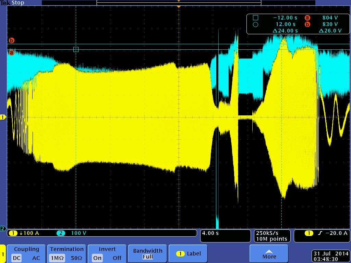Click the trigger source channel 1 badge
351x263 pixels.
pyautogui.click(x=309, y=233)
